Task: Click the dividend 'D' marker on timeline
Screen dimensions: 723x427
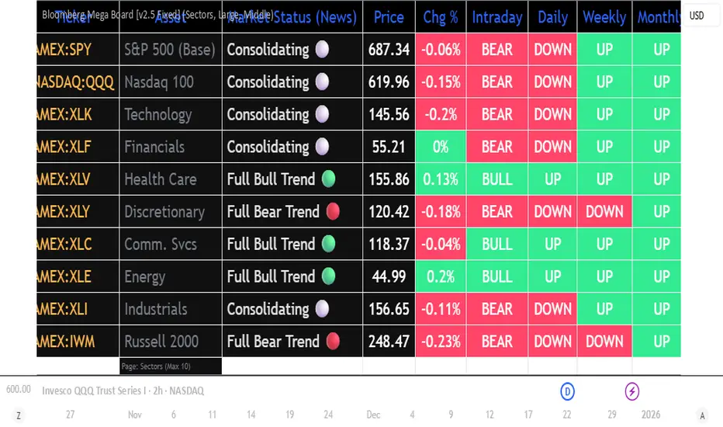Action: (x=567, y=391)
